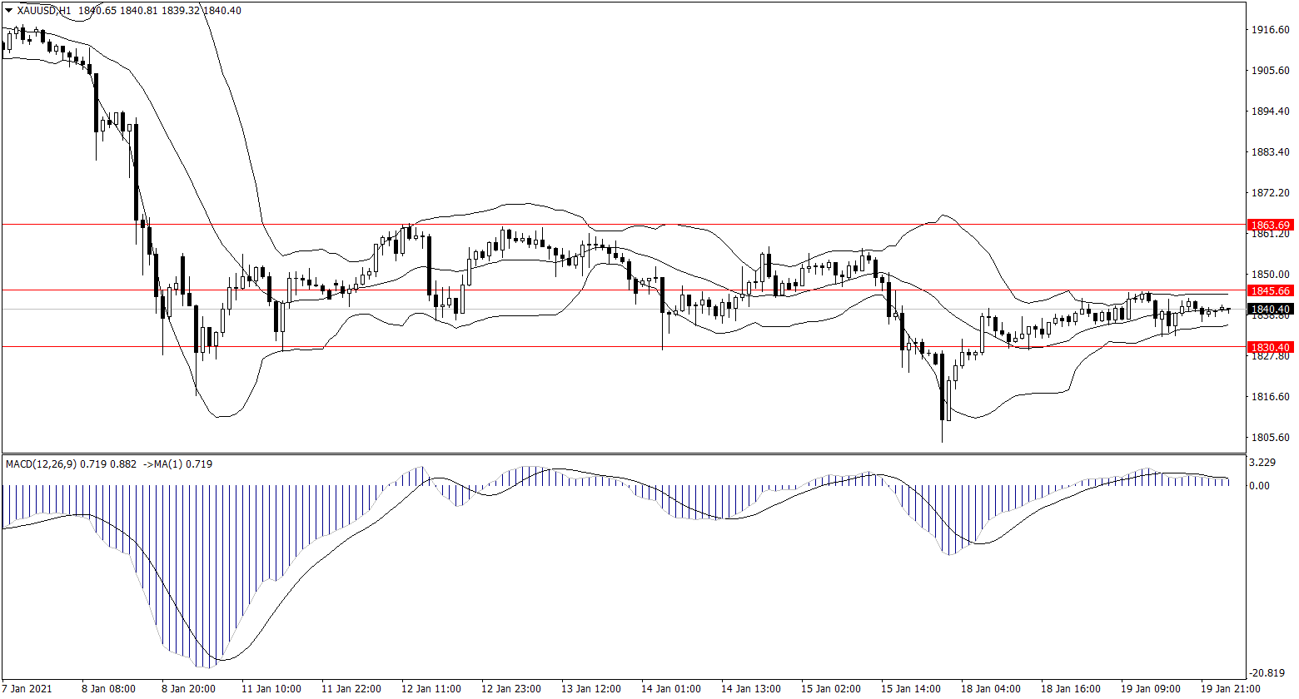Click the black 1840.40 current price tag

click(1271, 310)
